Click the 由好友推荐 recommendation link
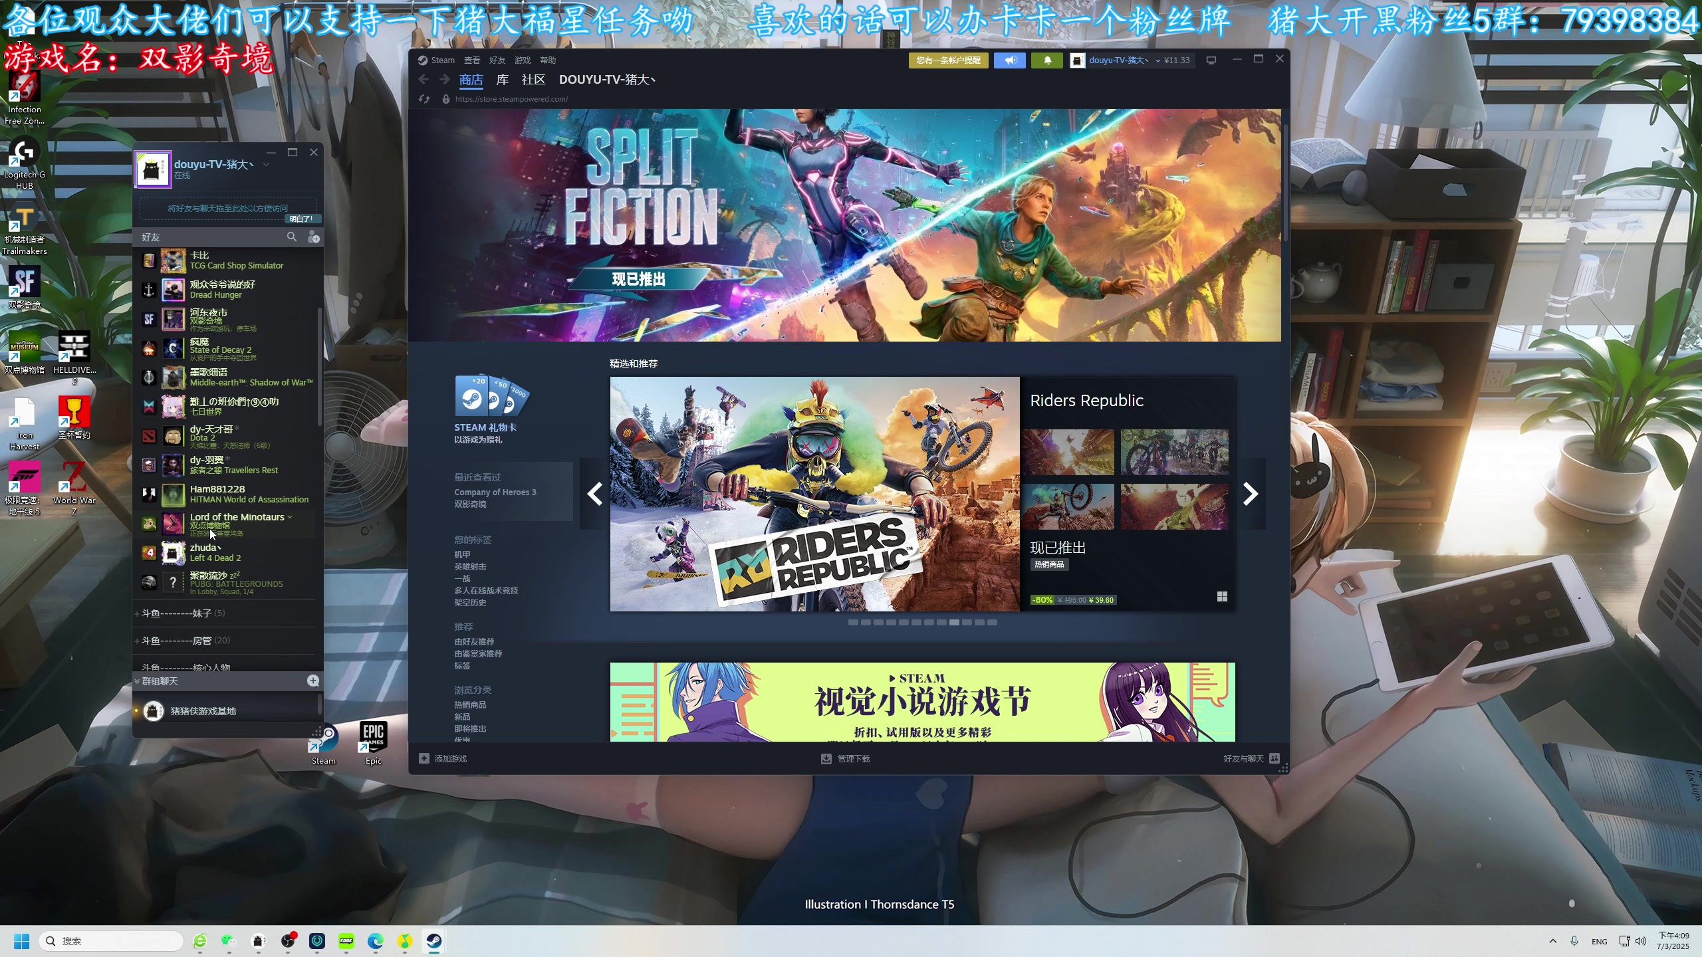This screenshot has height=957, width=1702. 474,641
